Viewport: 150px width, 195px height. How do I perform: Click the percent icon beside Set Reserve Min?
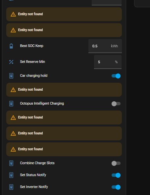(x=11, y=62)
